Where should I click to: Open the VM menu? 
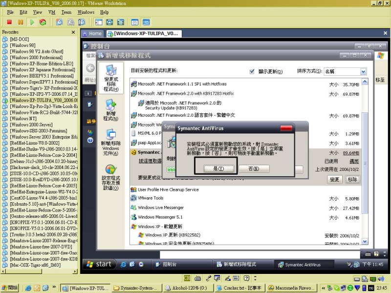pos(52,12)
